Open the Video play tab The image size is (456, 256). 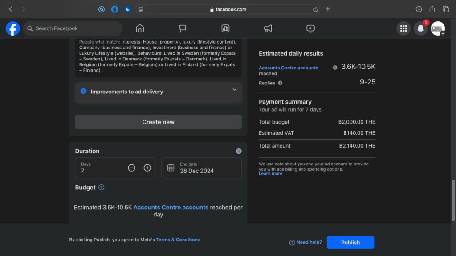(310, 28)
